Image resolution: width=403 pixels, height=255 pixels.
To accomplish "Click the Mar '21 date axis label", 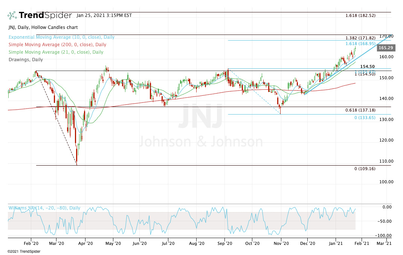I will (x=384, y=243).
